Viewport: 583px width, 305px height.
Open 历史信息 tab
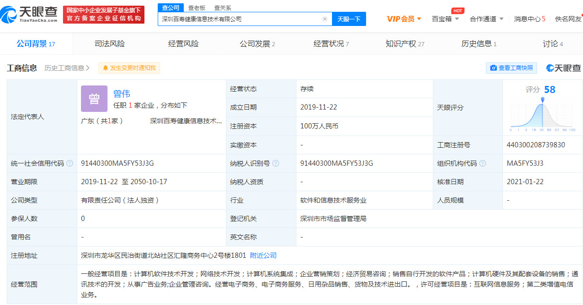tap(479, 44)
